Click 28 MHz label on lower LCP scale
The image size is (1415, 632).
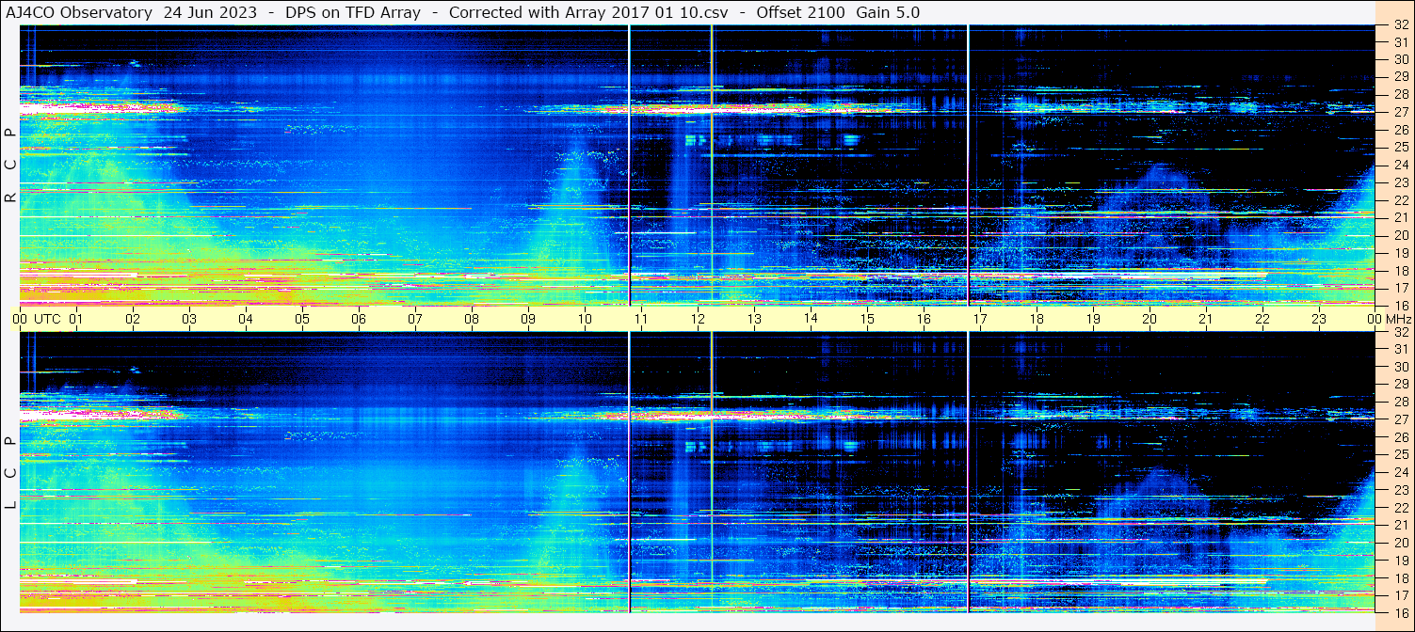click(1400, 403)
